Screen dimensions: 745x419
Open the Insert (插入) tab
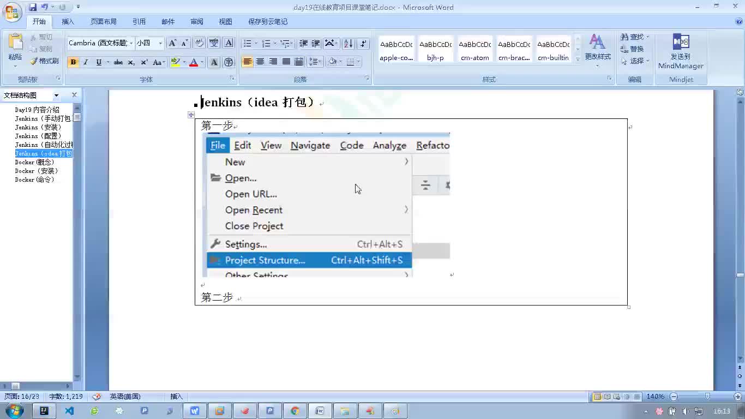click(68, 22)
